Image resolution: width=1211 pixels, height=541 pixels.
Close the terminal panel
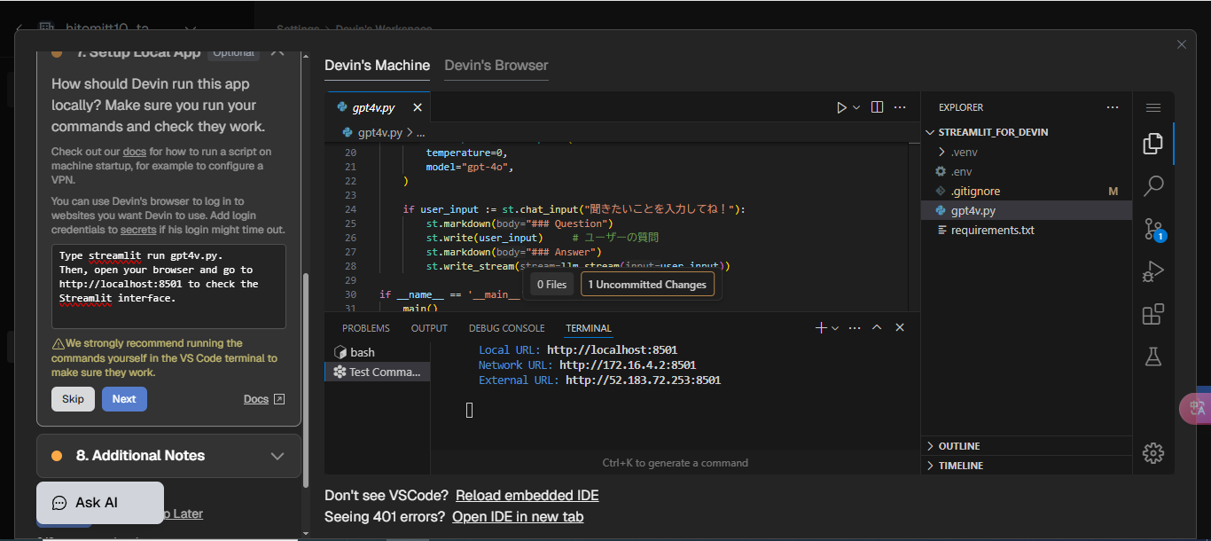point(900,327)
